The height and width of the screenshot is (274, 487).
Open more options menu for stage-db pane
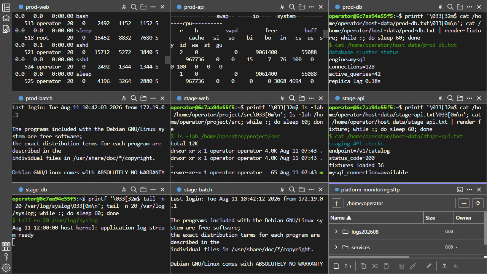click(153, 190)
